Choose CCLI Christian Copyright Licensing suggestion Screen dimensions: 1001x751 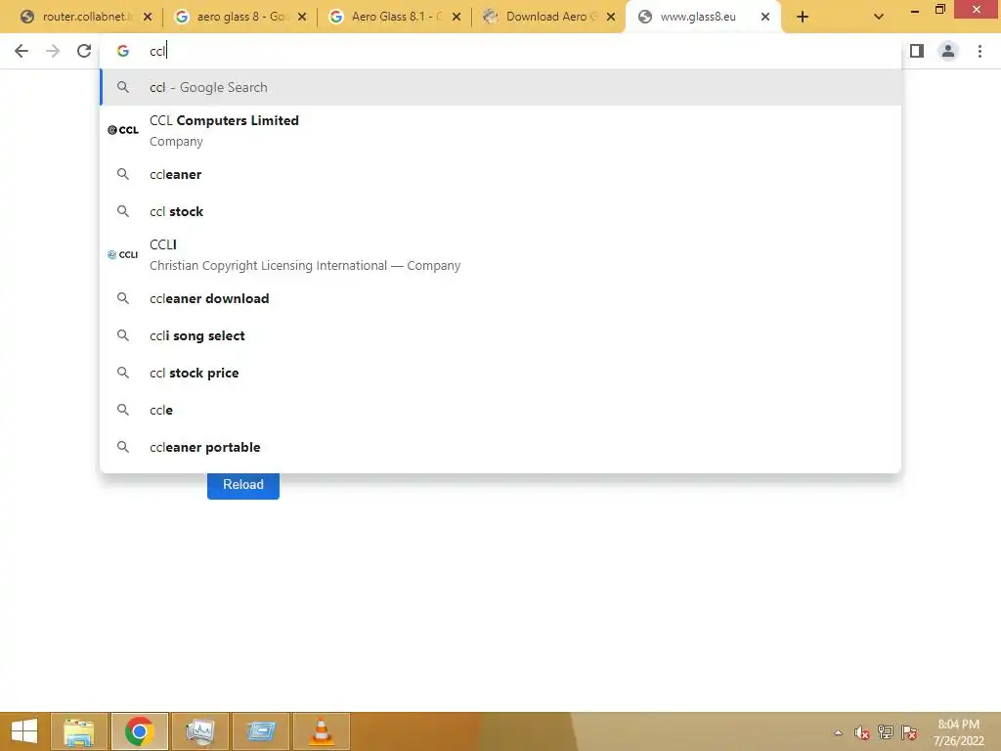coord(500,255)
